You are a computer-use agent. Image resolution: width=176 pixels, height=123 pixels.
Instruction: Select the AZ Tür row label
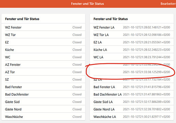pyautogui.click(x=10, y=72)
